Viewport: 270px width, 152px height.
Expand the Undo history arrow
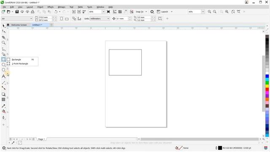[59, 12]
